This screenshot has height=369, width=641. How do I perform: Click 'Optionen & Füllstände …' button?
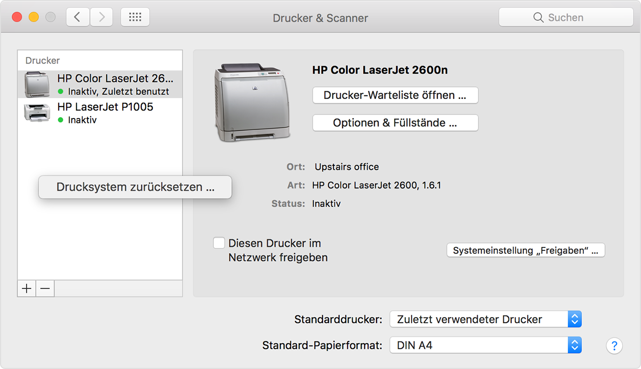[x=395, y=123]
